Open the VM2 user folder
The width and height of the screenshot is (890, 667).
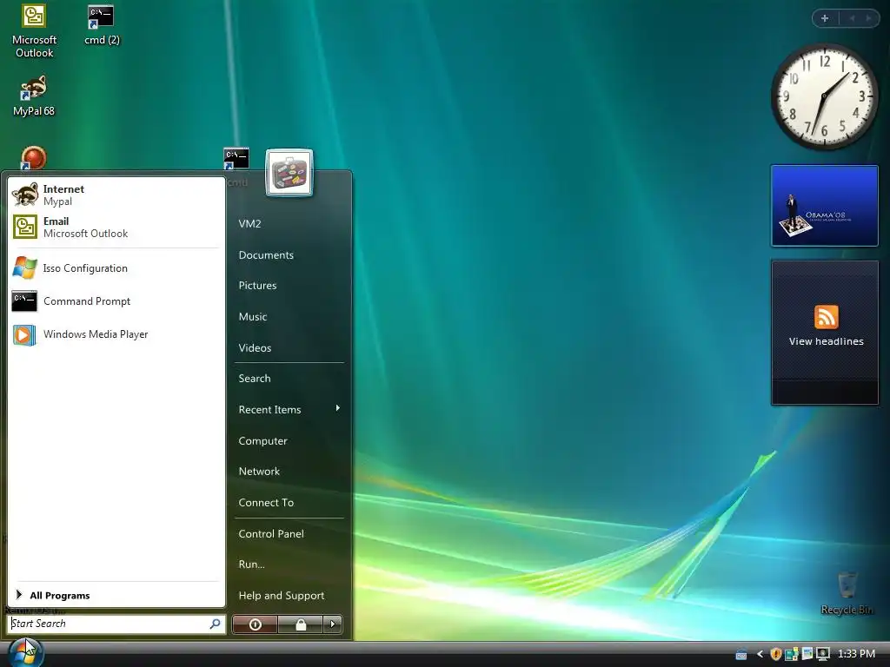click(x=249, y=223)
